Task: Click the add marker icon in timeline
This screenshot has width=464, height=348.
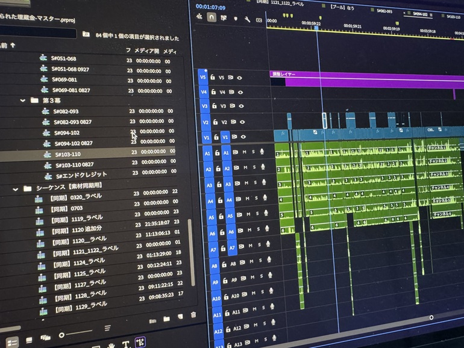Action: tap(236, 19)
